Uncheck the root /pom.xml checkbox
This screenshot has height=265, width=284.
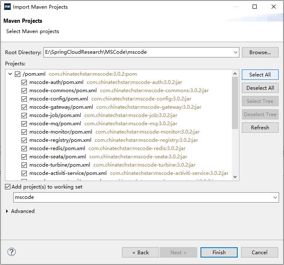pos(17,74)
